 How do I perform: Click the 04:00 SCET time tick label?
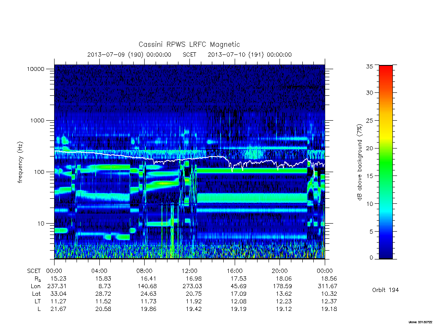point(99,271)
